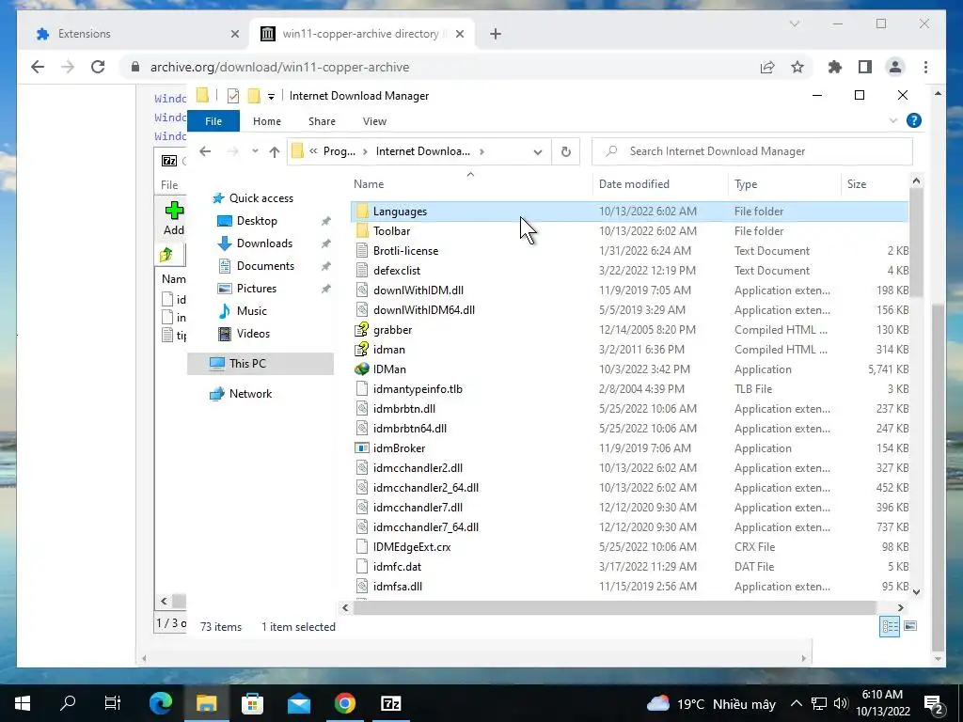Click the chevron after Internet Downloa... breadcrumb
Image resolution: width=963 pixels, height=722 pixels.
[481, 151]
